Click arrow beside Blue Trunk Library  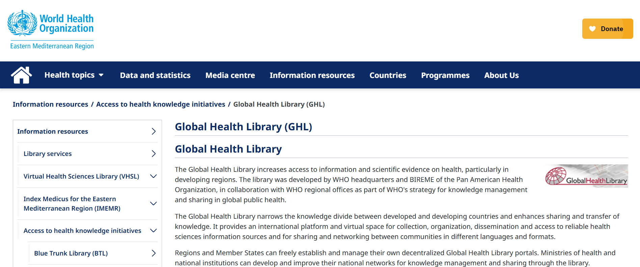point(154,253)
